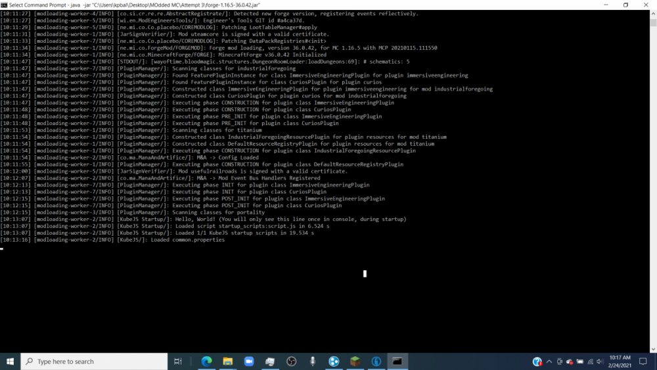
Task: Check the battery status tray icon
Action: (x=580, y=361)
